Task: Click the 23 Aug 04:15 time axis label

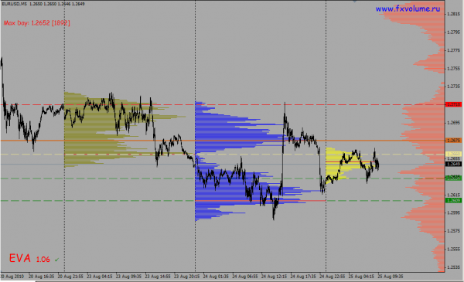Action: click(100, 277)
